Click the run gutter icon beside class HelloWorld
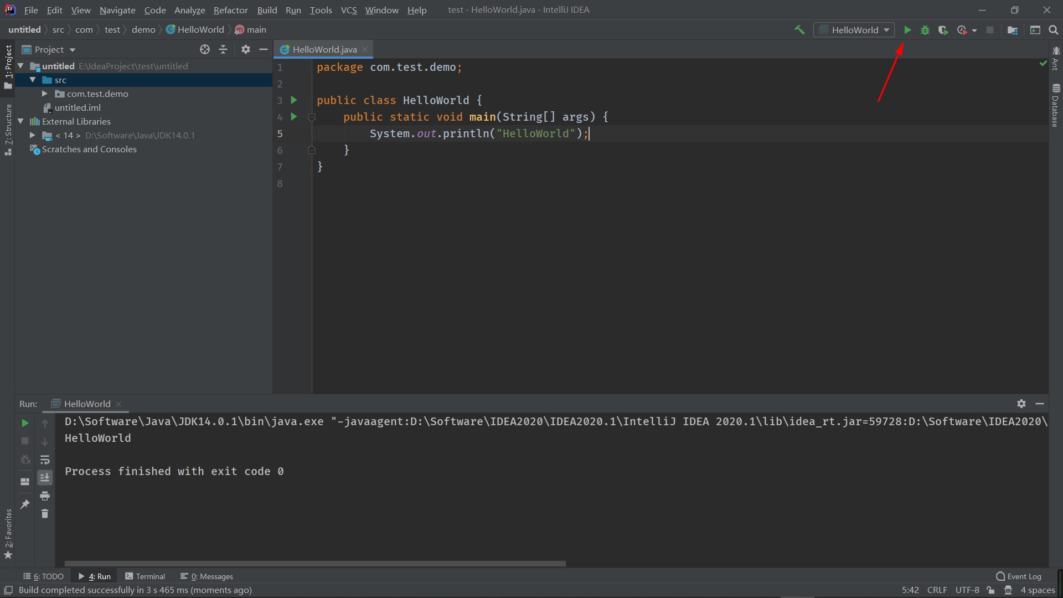Viewport: 1063px width, 598px height. click(x=294, y=100)
